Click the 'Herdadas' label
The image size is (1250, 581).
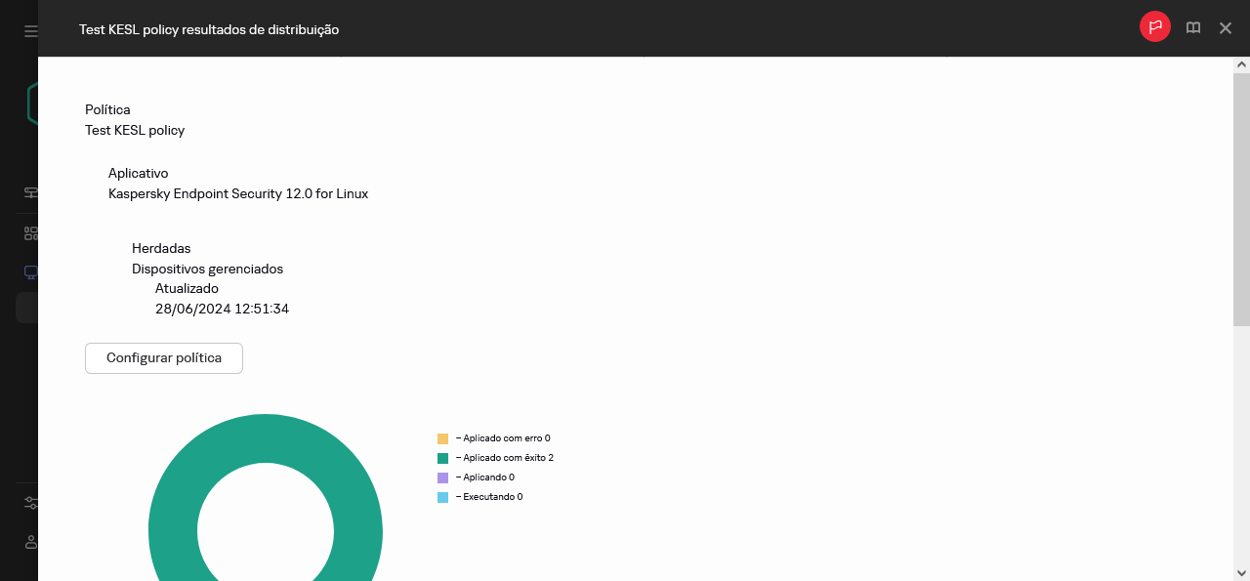pyautogui.click(x=161, y=248)
